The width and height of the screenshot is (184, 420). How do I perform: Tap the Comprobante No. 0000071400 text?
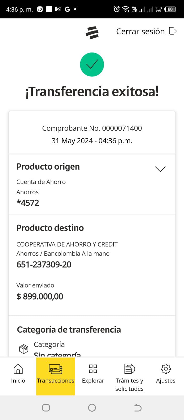coord(92,128)
